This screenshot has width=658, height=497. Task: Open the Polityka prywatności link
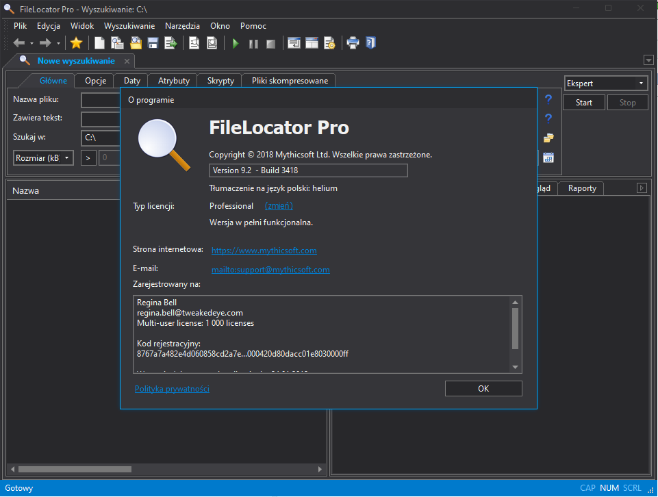coord(172,389)
